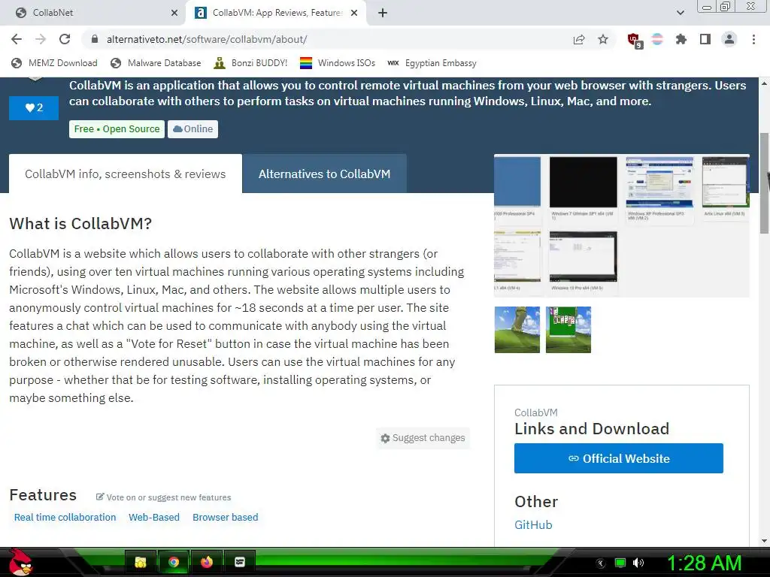
Task: Open Windows ISOs bookmark
Action: pyautogui.click(x=338, y=63)
